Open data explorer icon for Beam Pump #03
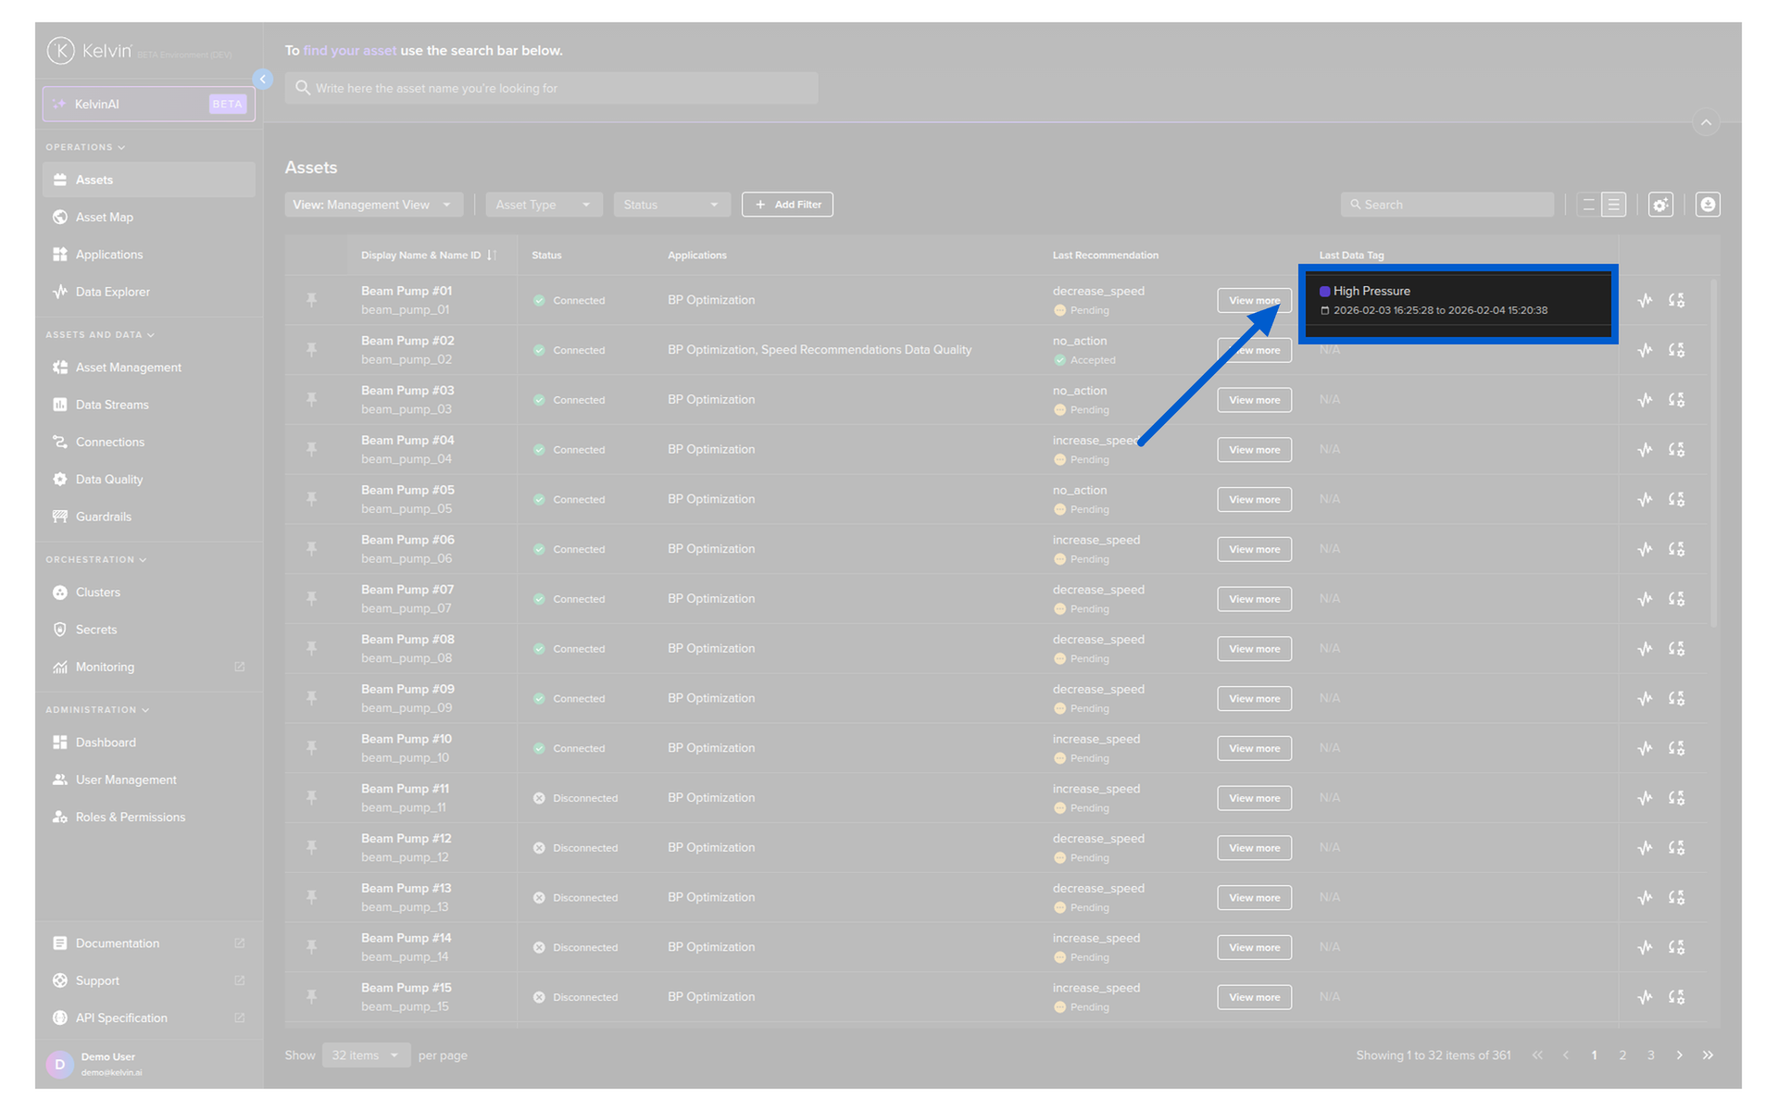Viewport: 1778px width, 1111px height. [1645, 400]
